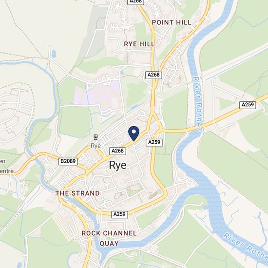Click the A268 shield at the top edge
The width and height of the screenshot is (268, 268).
point(136,2)
